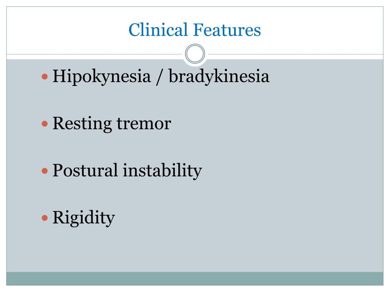The width and height of the screenshot is (390, 292).
Task: Click the word tremor
Action: (x=144, y=124)
